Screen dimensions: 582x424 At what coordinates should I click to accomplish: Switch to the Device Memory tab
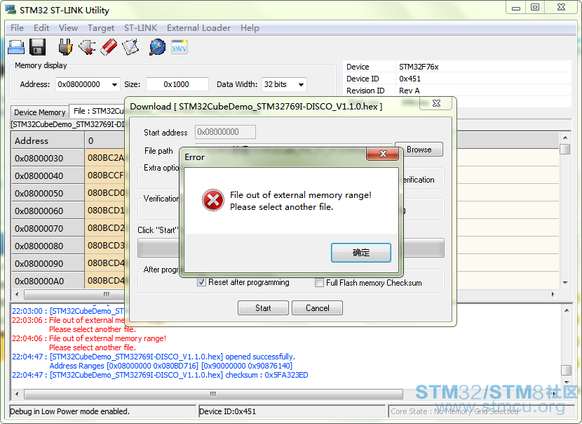[x=40, y=112]
